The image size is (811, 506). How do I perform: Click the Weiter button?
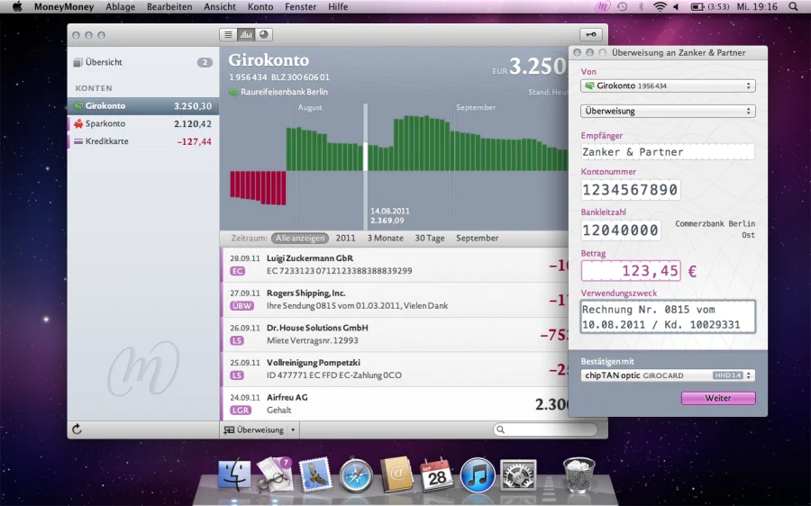(718, 398)
